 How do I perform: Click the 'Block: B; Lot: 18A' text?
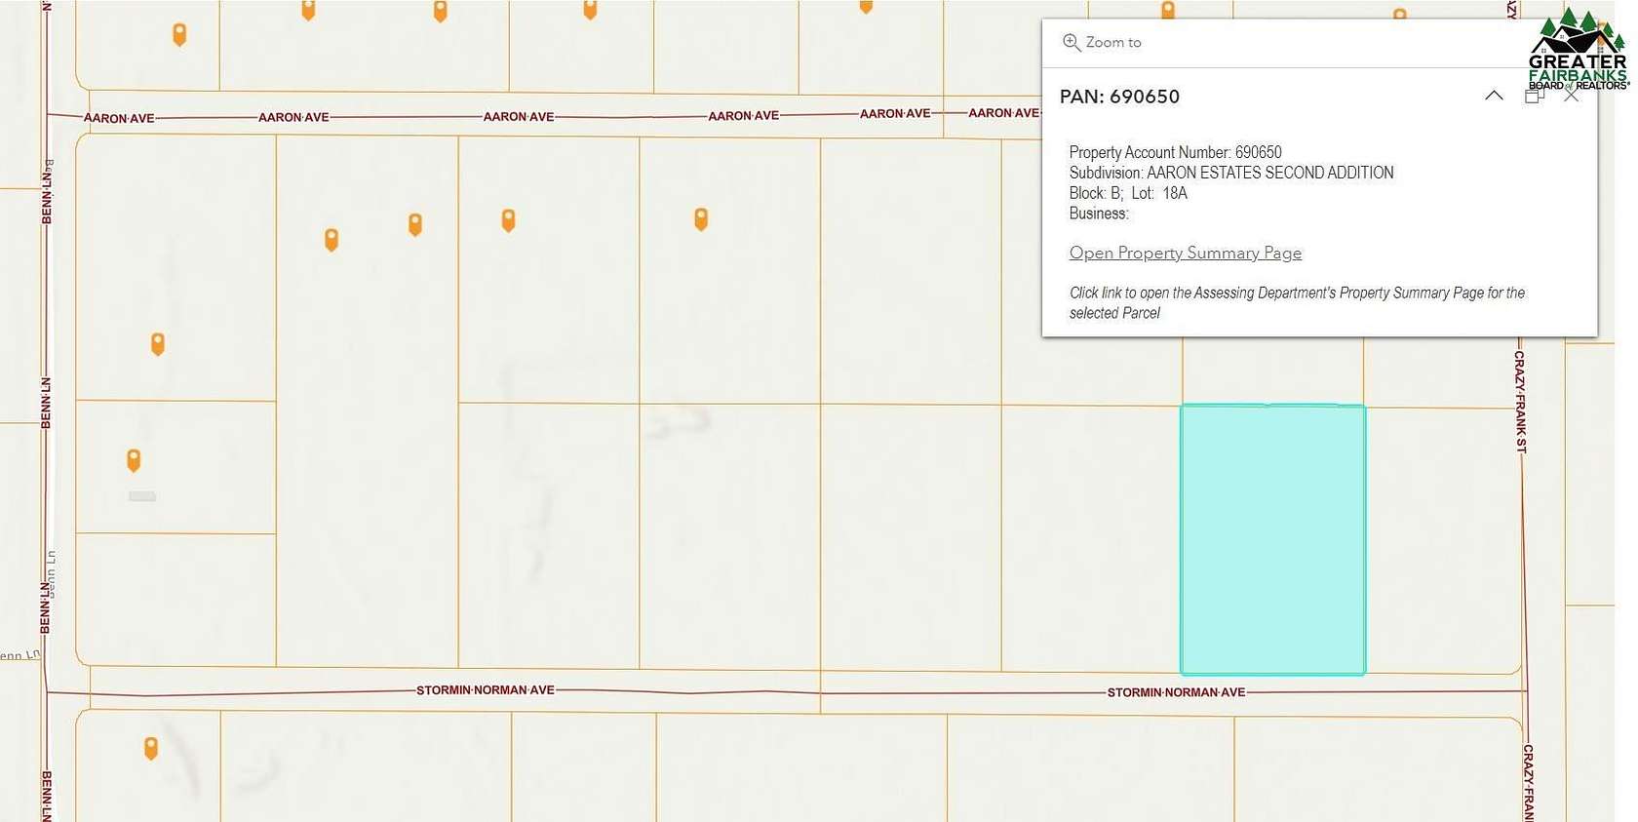coord(1128,193)
